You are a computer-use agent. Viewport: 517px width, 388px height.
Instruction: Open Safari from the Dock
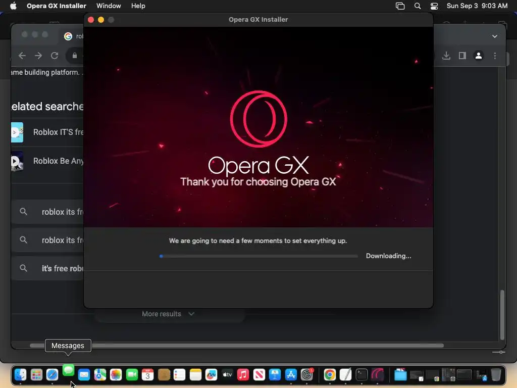pos(52,375)
